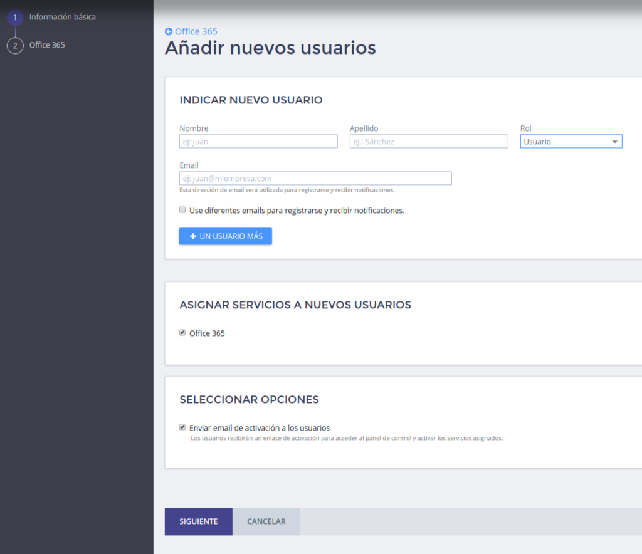This screenshot has height=554, width=642.
Task: Focus the Nombre input field
Action: [258, 141]
